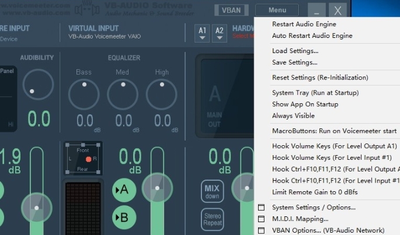The image size is (400, 235).
Task: Choose Restart Audio Engine
Action: coord(304,24)
